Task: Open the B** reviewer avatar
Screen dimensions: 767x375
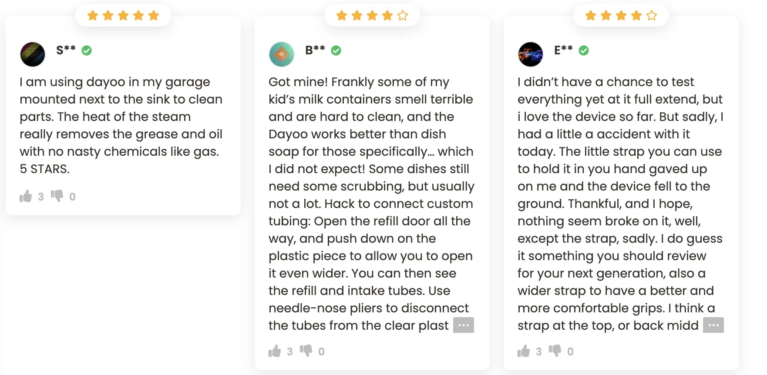Action: tap(282, 54)
